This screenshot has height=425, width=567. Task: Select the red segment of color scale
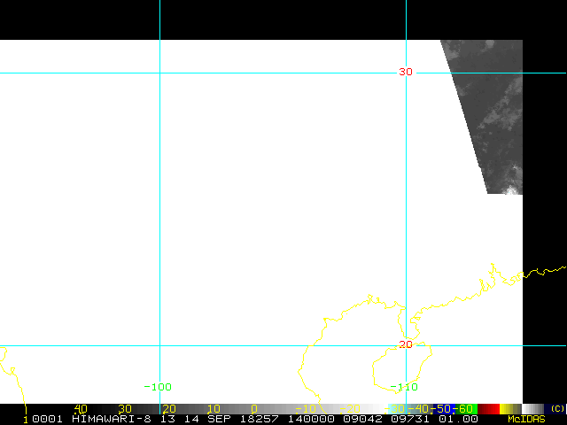[489, 409]
